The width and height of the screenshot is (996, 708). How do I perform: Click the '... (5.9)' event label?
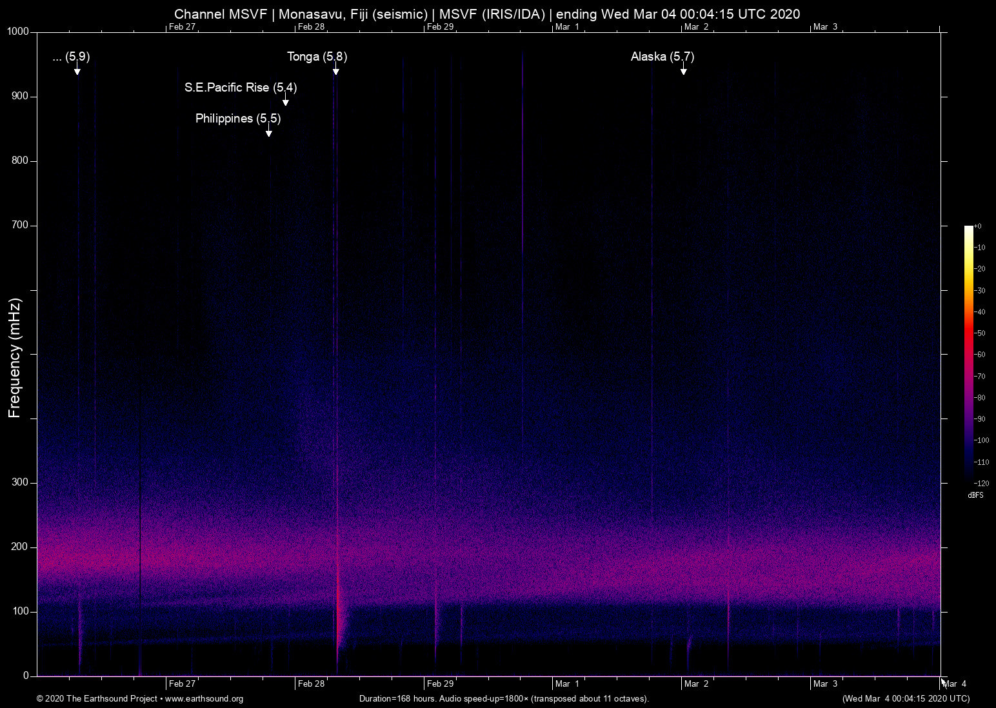point(71,57)
